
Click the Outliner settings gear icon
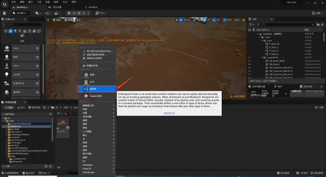(322, 25)
